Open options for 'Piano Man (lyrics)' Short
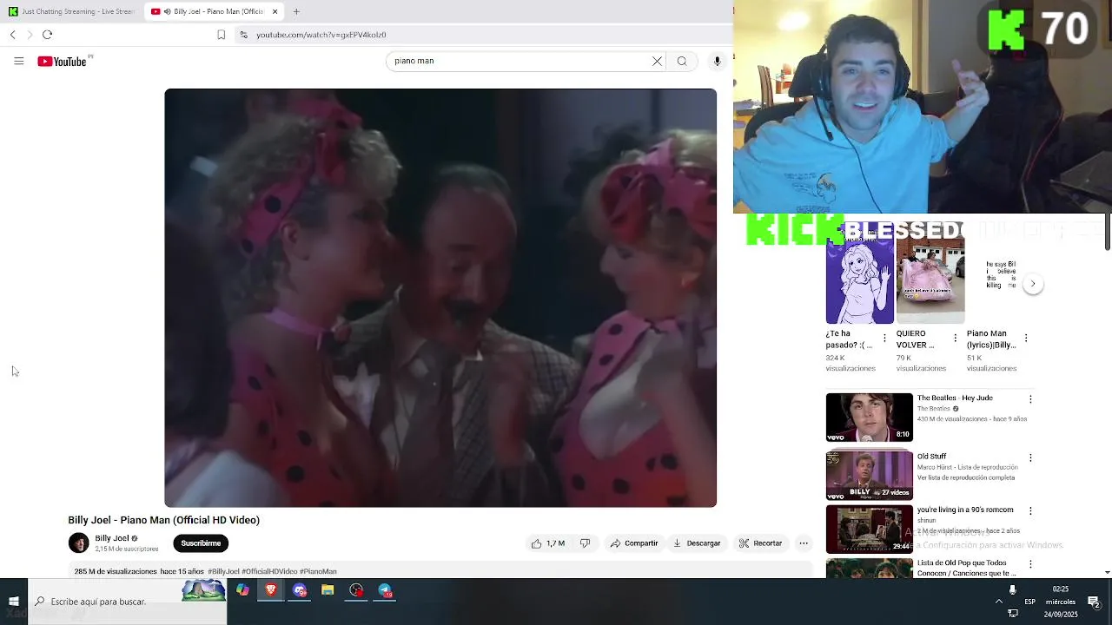1112x625 pixels. 1025,338
